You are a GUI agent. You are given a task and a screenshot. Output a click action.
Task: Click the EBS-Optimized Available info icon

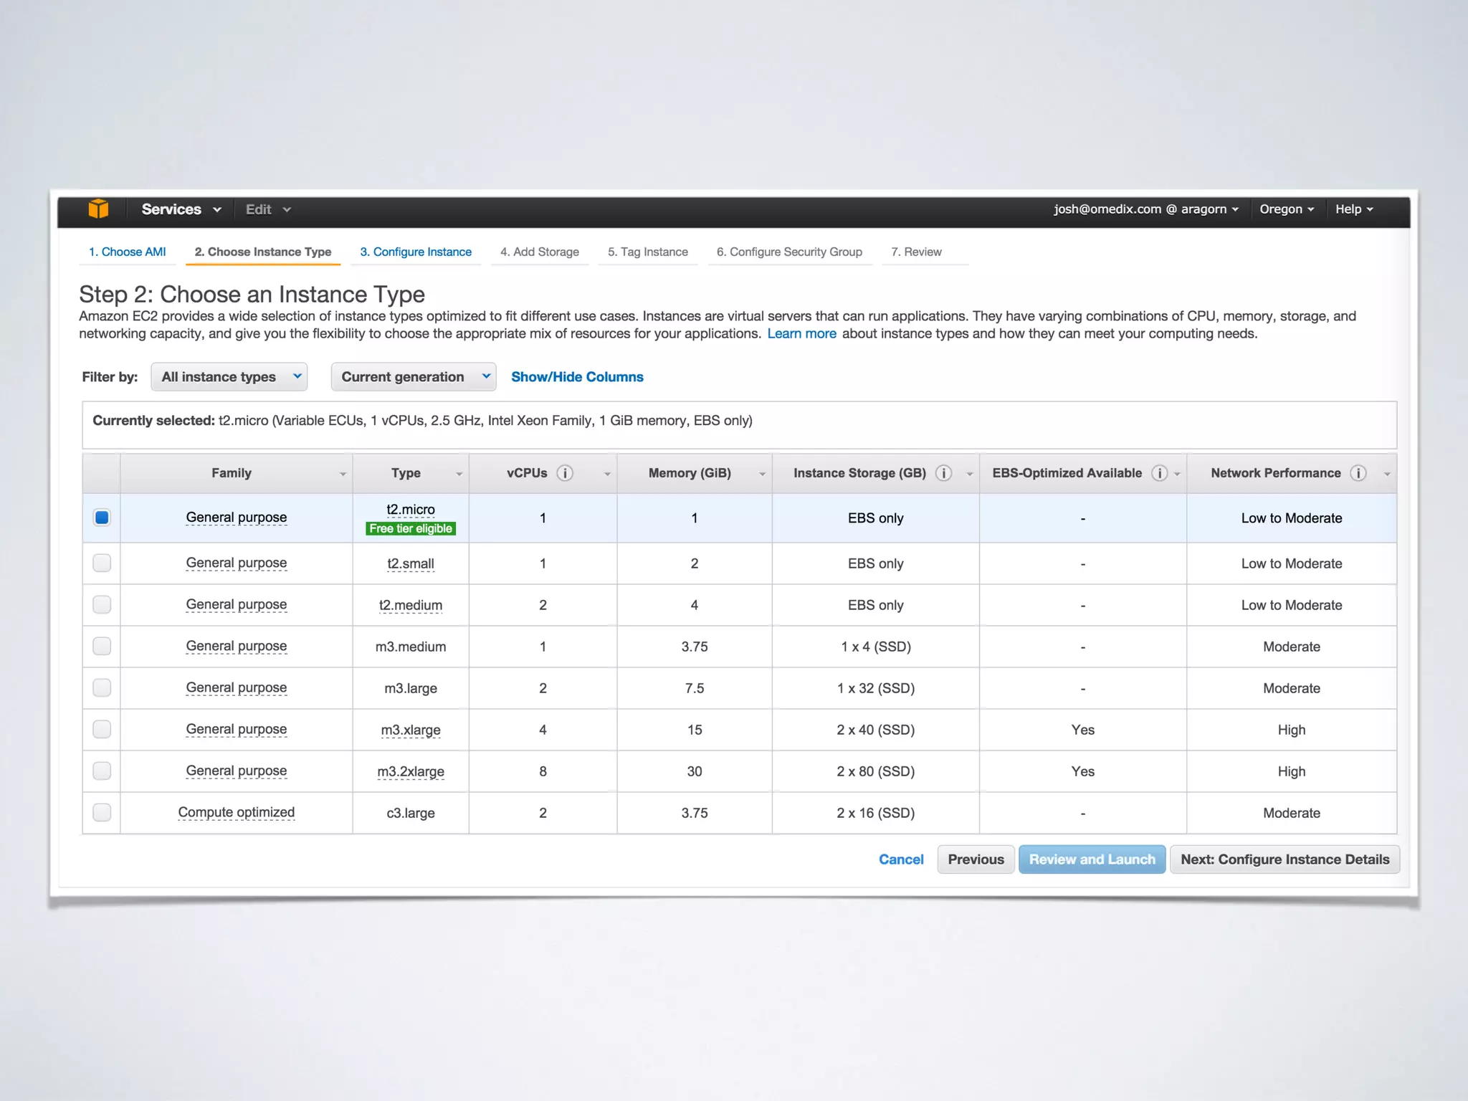[1159, 473]
